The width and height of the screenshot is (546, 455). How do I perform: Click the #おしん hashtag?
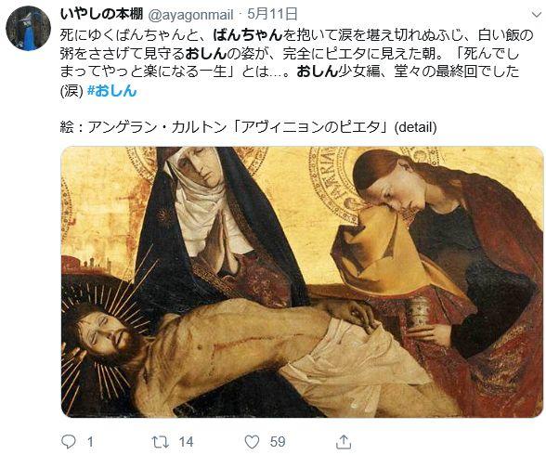[111, 90]
